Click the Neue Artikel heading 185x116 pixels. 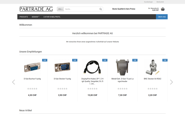coord(26,110)
